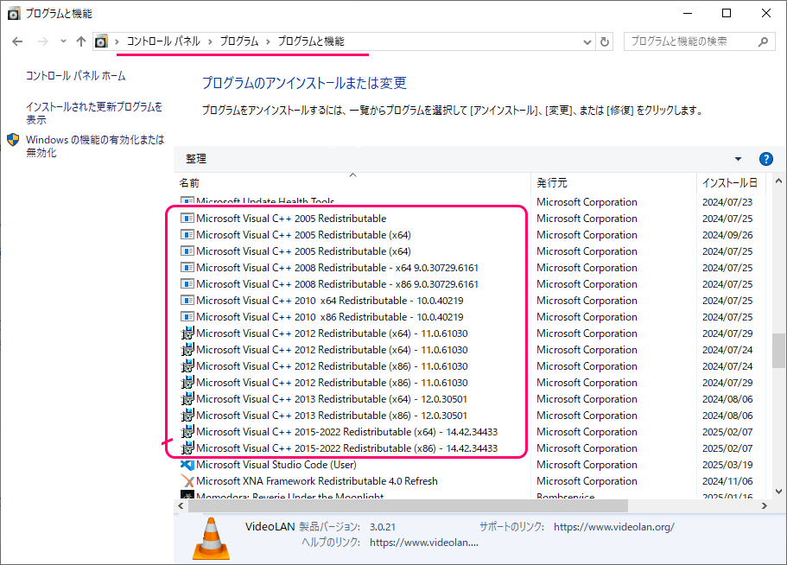Click the search magnifier icon
The height and width of the screenshot is (565, 787).
[764, 41]
